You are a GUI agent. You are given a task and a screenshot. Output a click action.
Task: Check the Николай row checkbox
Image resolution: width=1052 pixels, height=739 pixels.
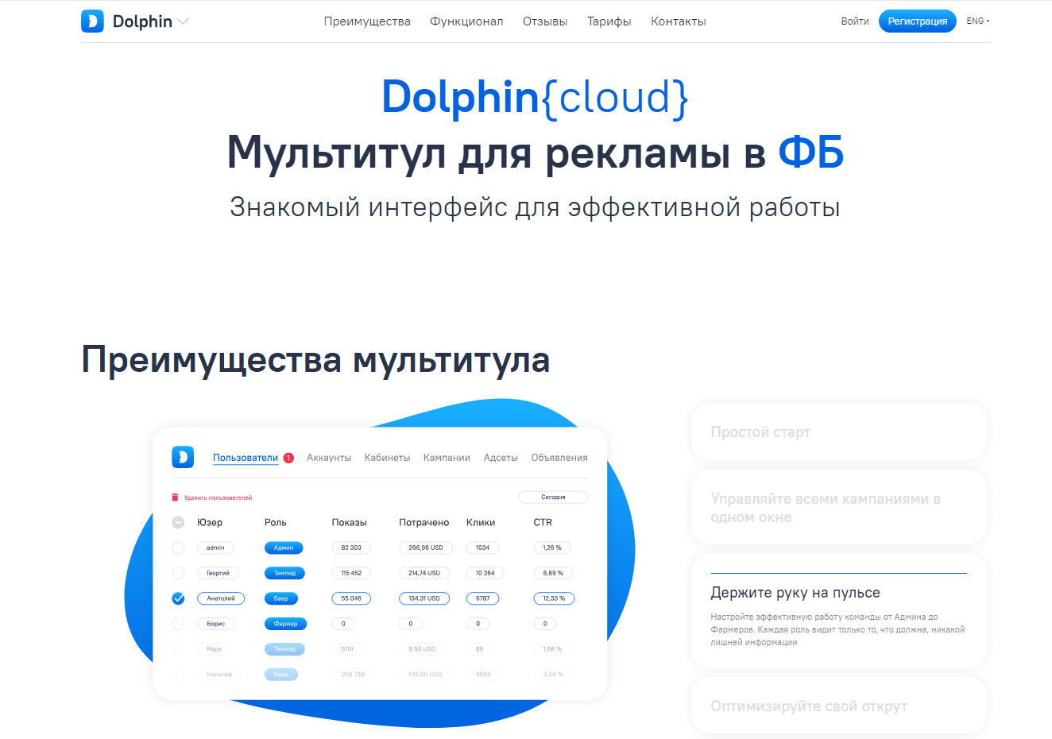178,675
